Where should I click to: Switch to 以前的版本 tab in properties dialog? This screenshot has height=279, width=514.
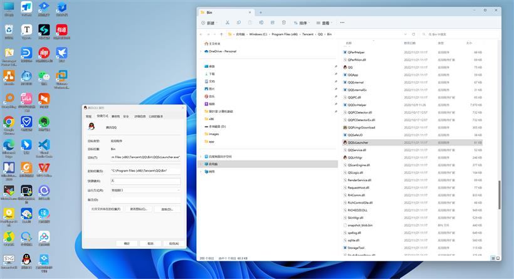[x=156, y=117]
